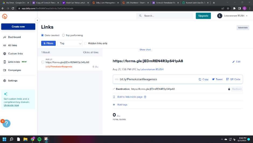The image size is (253, 143).
Task: Click the Filters button
Action: click(x=48, y=43)
